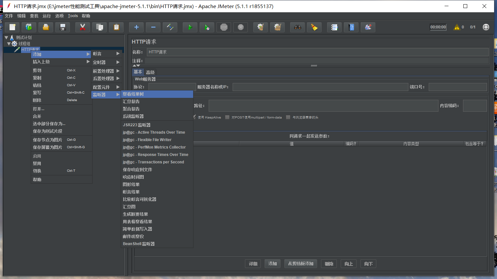Click the 详细 button
Screen dimensions: 497x279
pos(253,264)
